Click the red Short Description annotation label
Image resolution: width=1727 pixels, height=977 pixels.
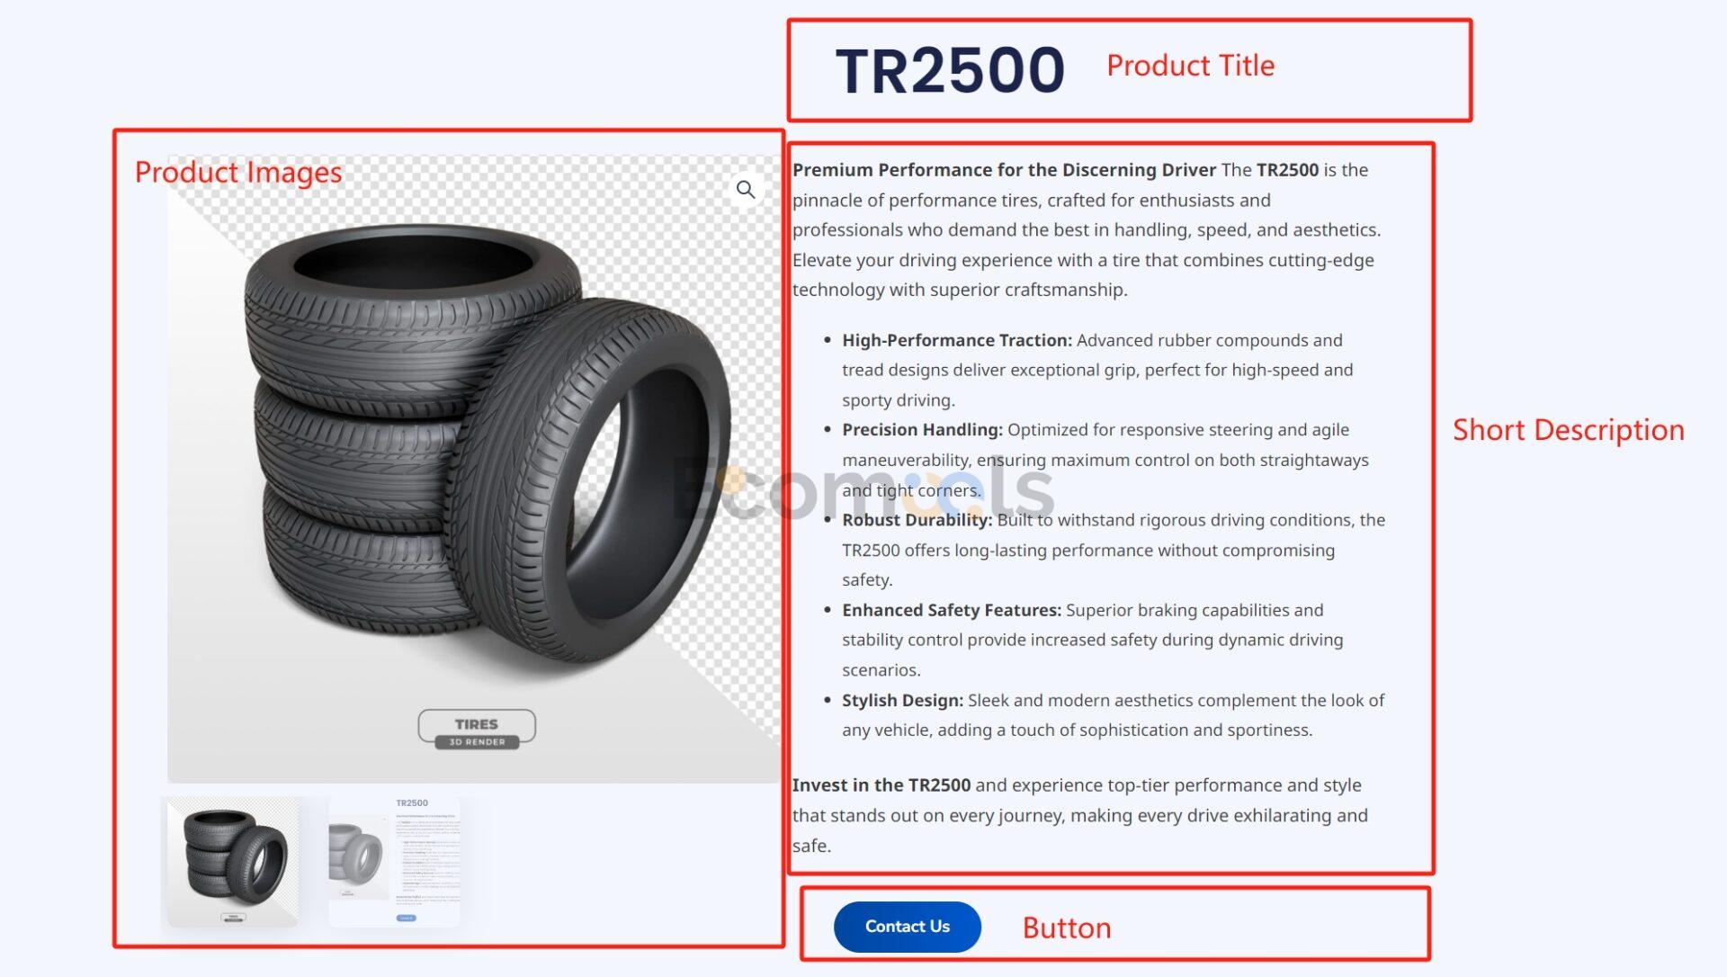pyautogui.click(x=1568, y=430)
